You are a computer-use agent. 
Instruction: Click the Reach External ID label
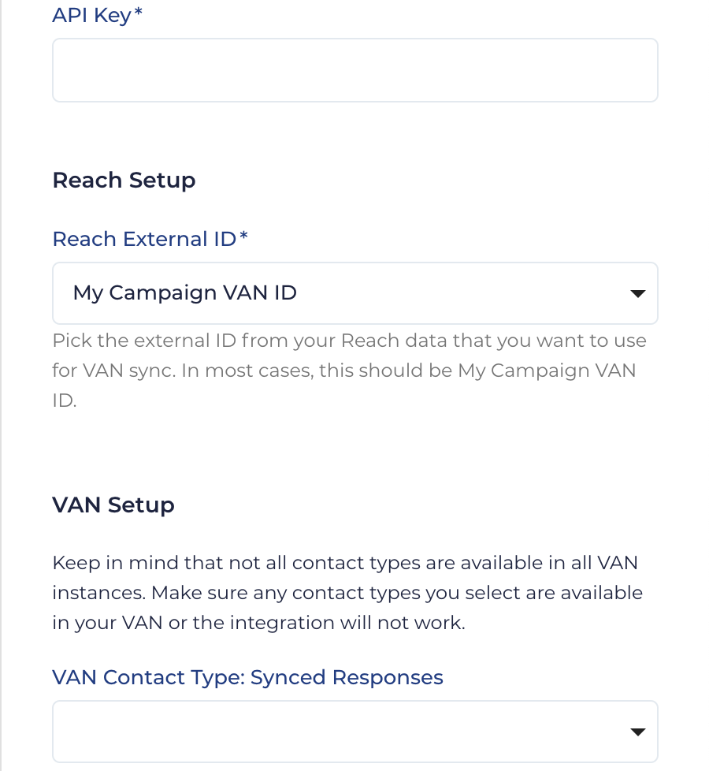point(144,239)
